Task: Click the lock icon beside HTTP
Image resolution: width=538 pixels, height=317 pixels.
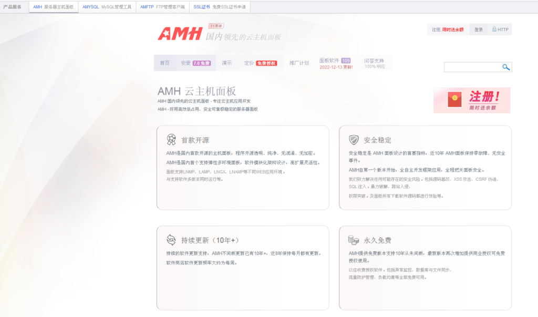Action: point(494,29)
